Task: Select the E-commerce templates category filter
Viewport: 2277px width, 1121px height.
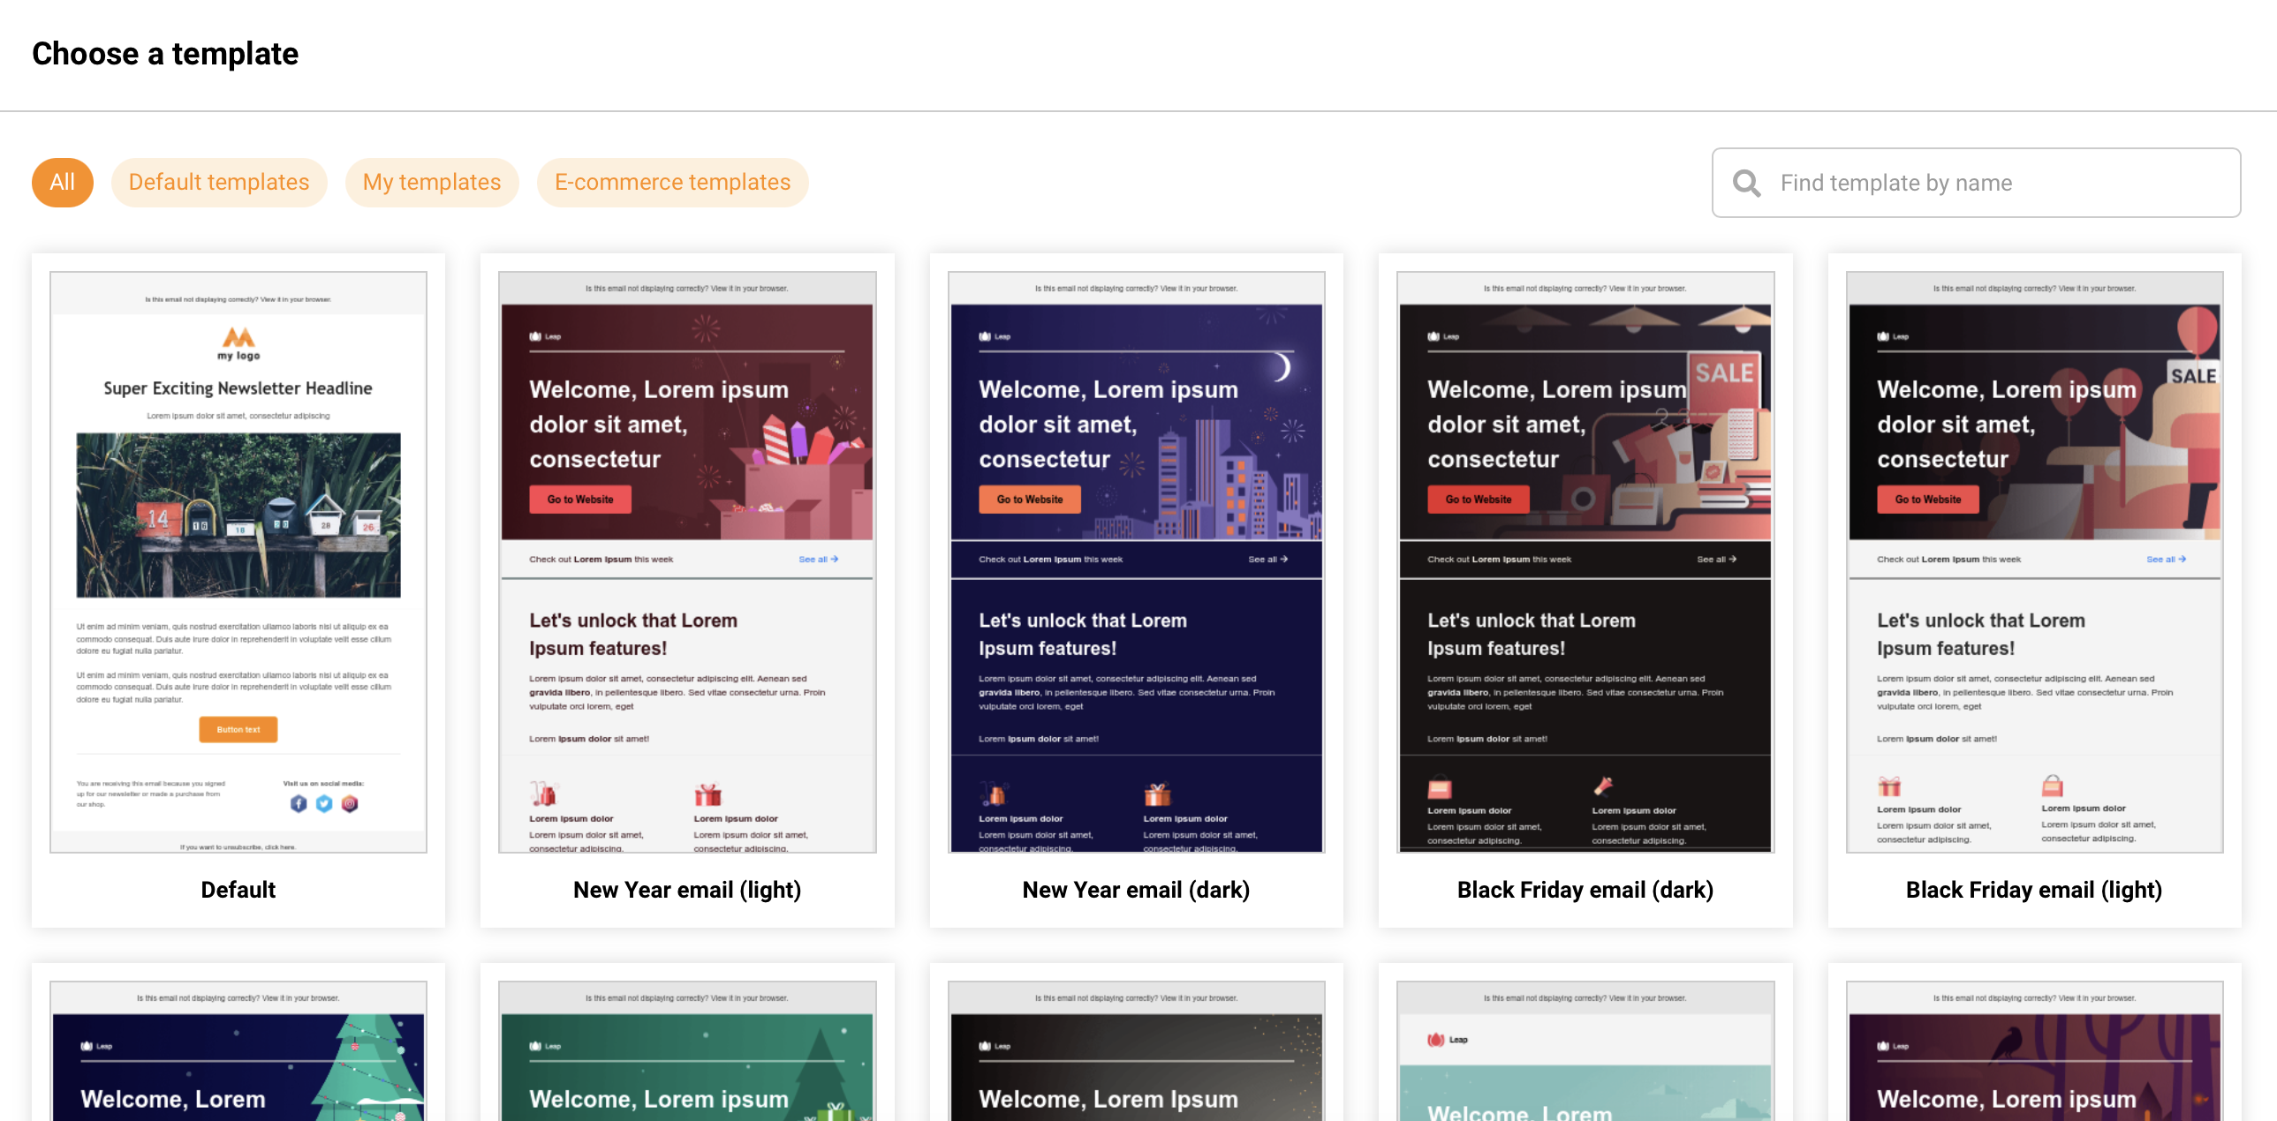Action: [x=672, y=182]
